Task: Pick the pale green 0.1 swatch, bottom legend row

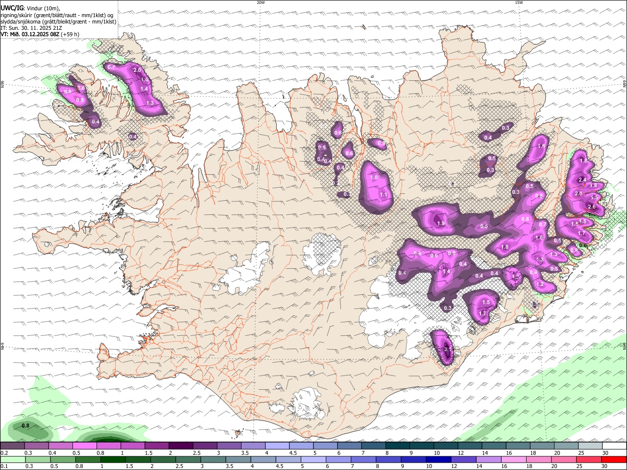Action: tap(13, 460)
